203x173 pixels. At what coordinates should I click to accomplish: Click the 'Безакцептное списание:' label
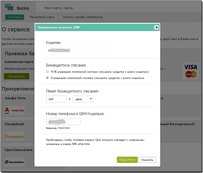pos(66,65)
